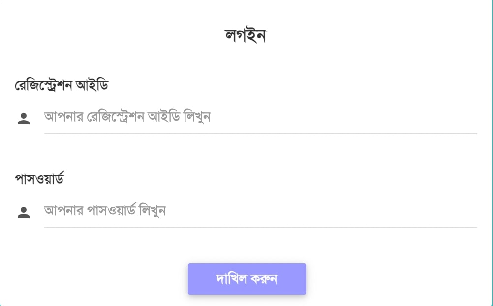Click the লগইন heading

coord(246,35)
